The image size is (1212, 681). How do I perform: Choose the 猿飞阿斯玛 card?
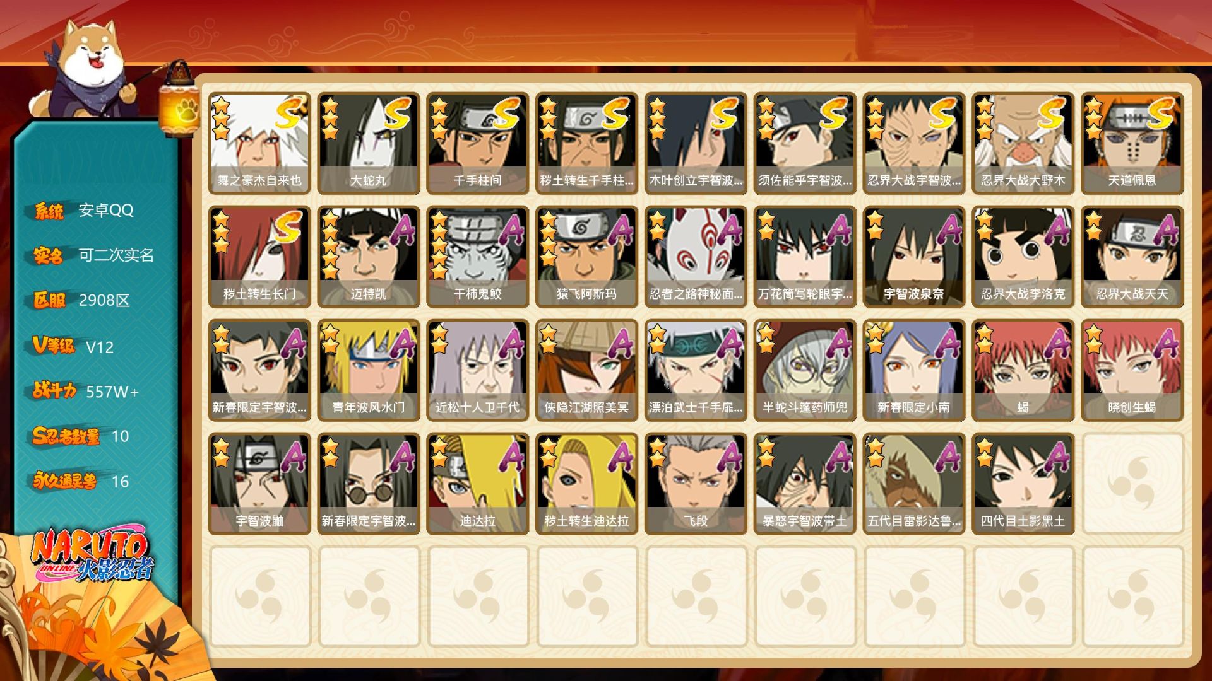click(x=586, y=257)
